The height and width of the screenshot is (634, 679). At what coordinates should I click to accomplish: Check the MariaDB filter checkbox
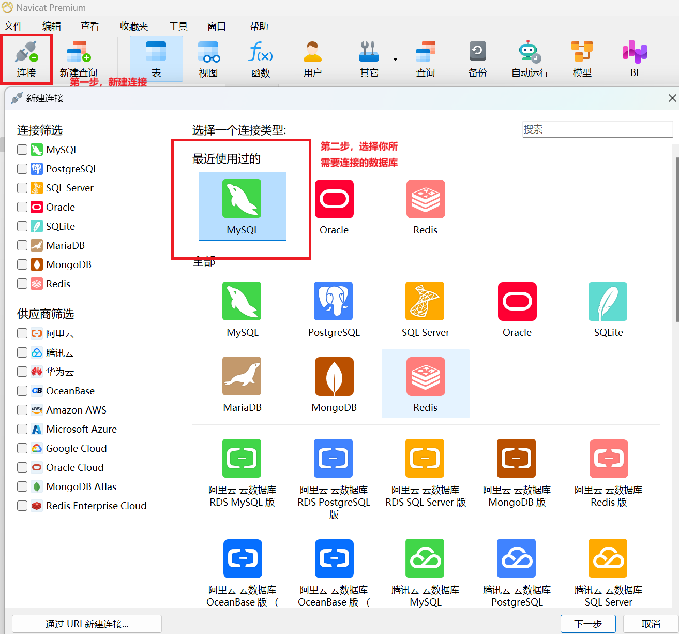(22, 245)
